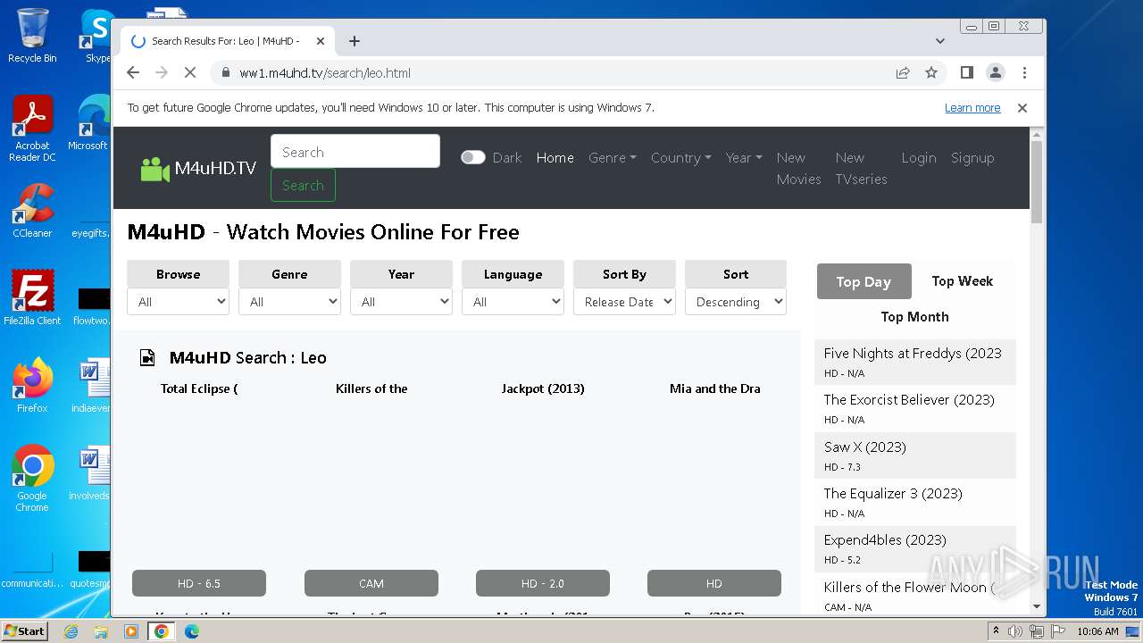Open Internet Explorer in taskbar
The image size is (1143, 643).
point(71,631)
